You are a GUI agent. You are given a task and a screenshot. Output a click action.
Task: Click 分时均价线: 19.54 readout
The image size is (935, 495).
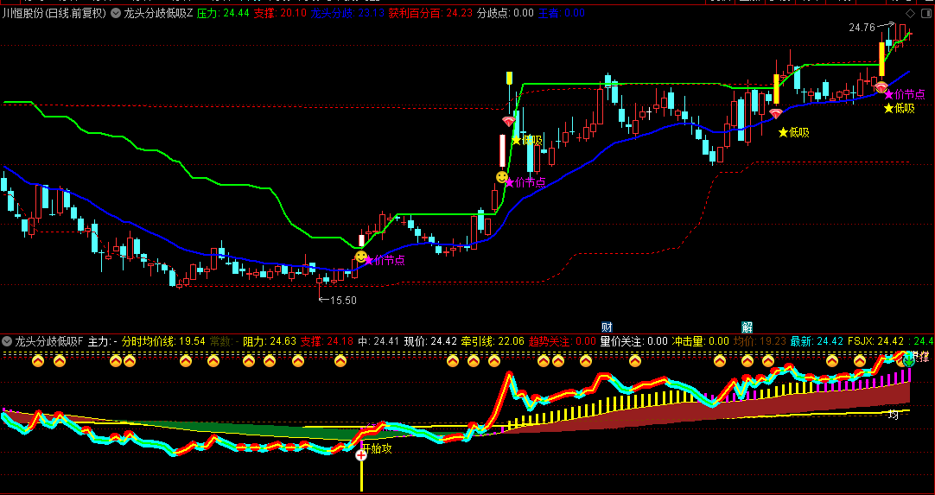[x=163, y=342]
